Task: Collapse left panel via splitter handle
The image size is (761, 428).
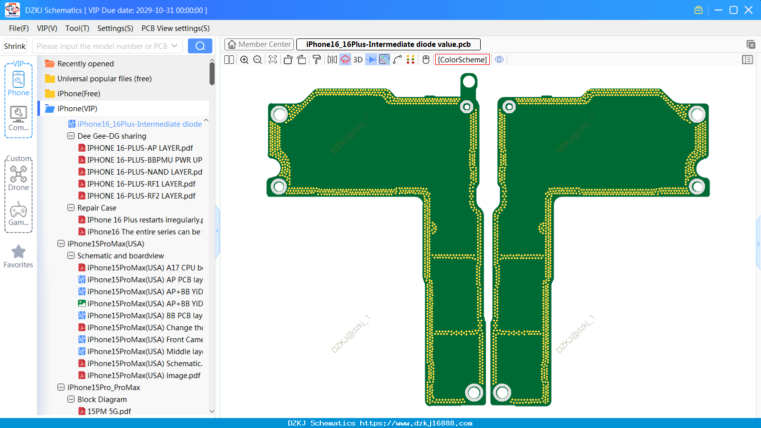Action: point(217,231)
